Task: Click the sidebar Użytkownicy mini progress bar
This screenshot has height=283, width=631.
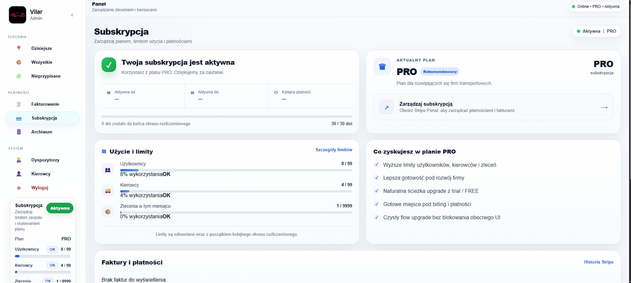Action: (x=43, y=256)
